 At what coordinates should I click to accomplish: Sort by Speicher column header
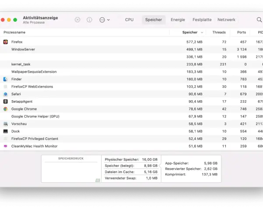tap(190, 32)
